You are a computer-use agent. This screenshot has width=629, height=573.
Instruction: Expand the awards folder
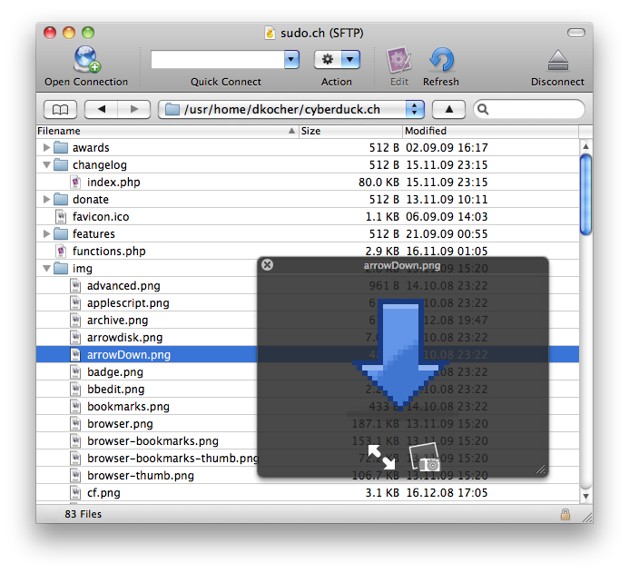(x=47, y=148)
